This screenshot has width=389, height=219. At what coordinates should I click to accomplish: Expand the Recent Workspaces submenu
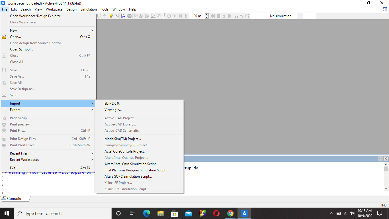48,160
